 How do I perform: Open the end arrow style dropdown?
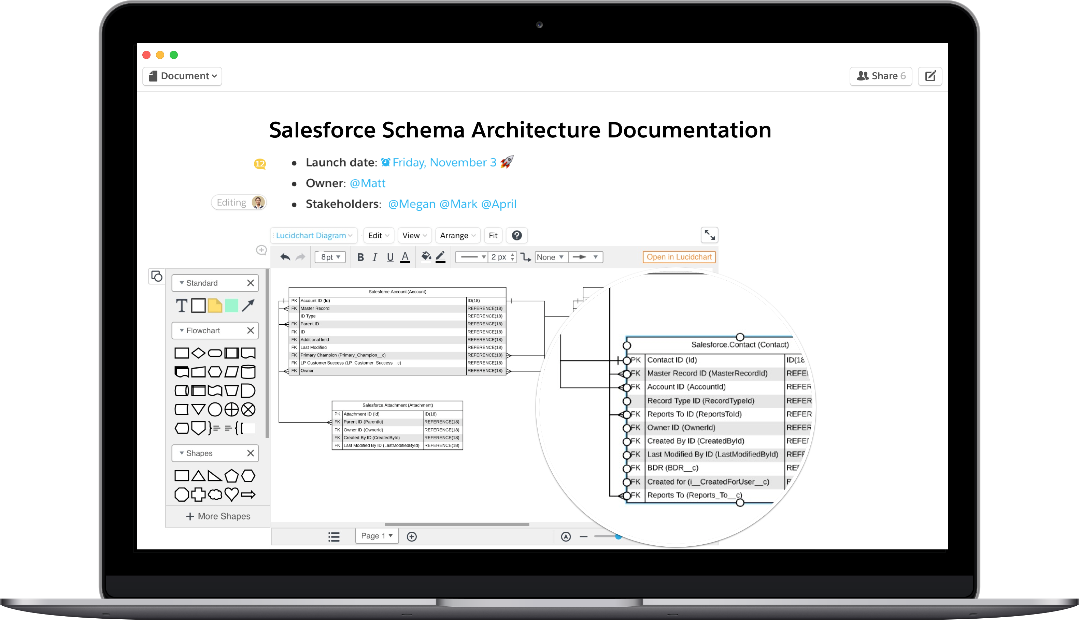(586, 257)
